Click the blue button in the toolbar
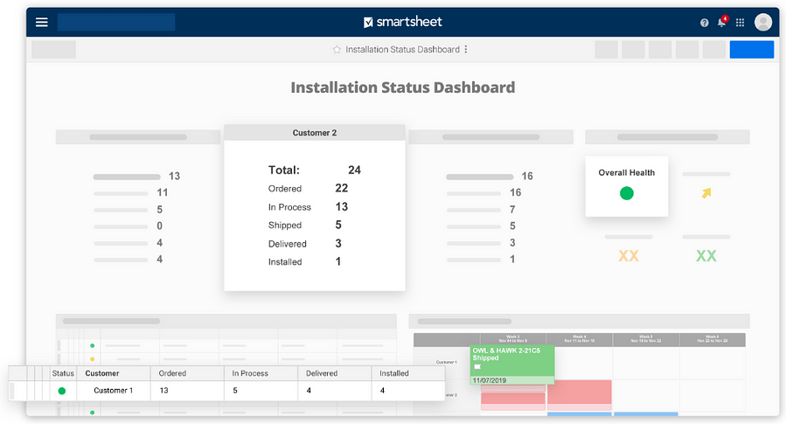The height and width of the screenshot is (424, 786). (751, 50)
